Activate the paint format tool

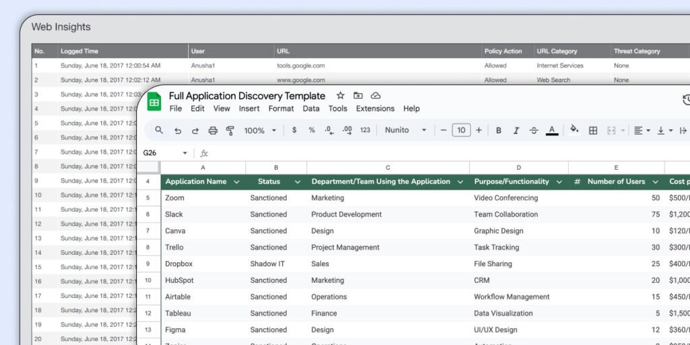230,131
